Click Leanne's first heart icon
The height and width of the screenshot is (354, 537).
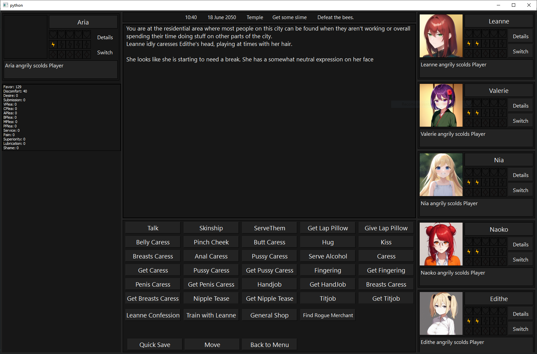[x=469, y=33]
